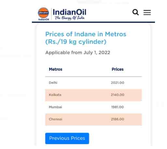Viewport: 167px width, 149px height.
Task: Open the hamburger menu icon
Action: (147, 12)
